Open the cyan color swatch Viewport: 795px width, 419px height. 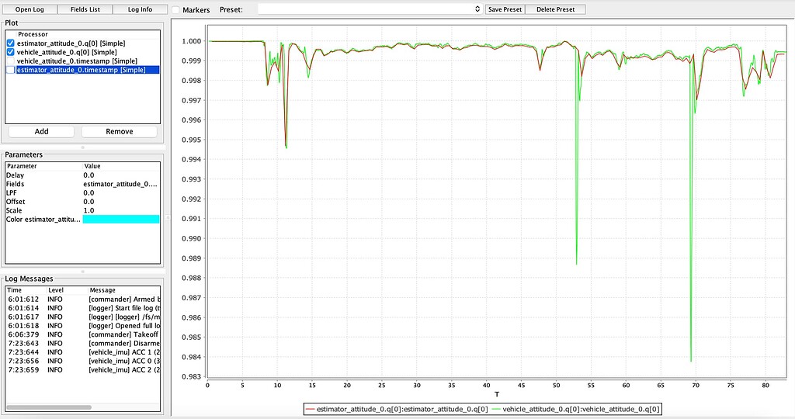(120, 220)
